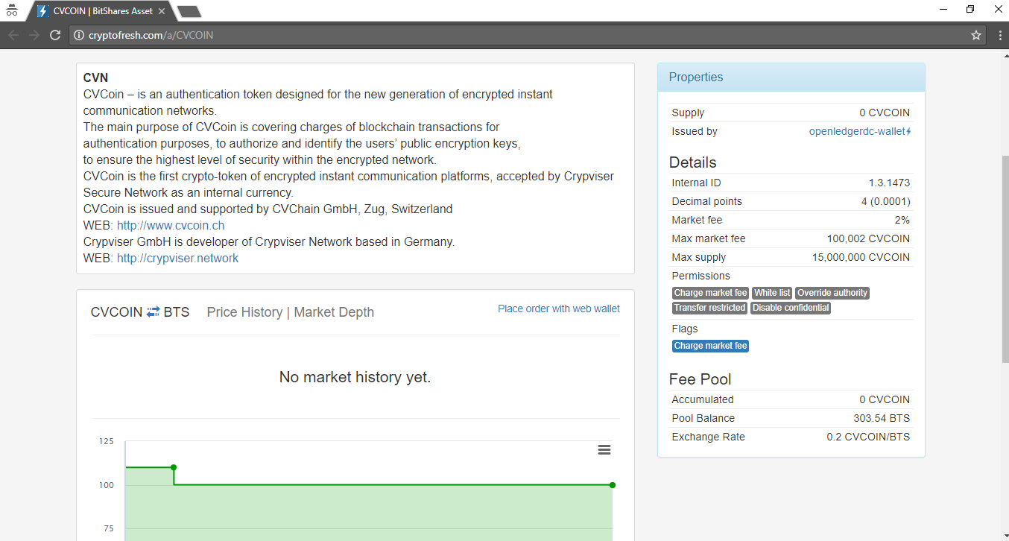
Task: Open openledgerdc-wallet issuer link
Action: 857,131
